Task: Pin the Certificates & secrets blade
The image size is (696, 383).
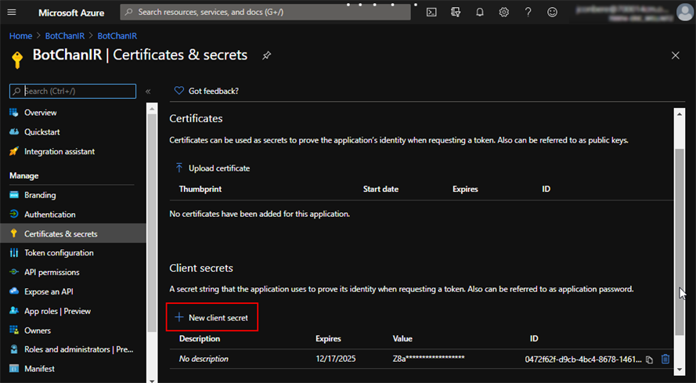Action: pos(266,56)
